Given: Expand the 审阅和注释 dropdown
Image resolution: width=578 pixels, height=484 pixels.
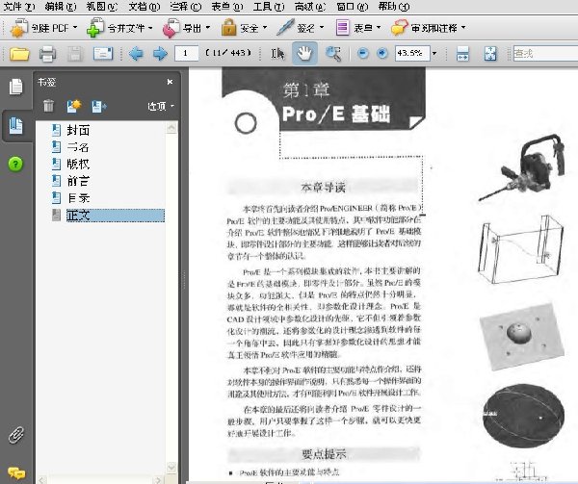Looking at the screenshot, I should [x=463, y=27].
